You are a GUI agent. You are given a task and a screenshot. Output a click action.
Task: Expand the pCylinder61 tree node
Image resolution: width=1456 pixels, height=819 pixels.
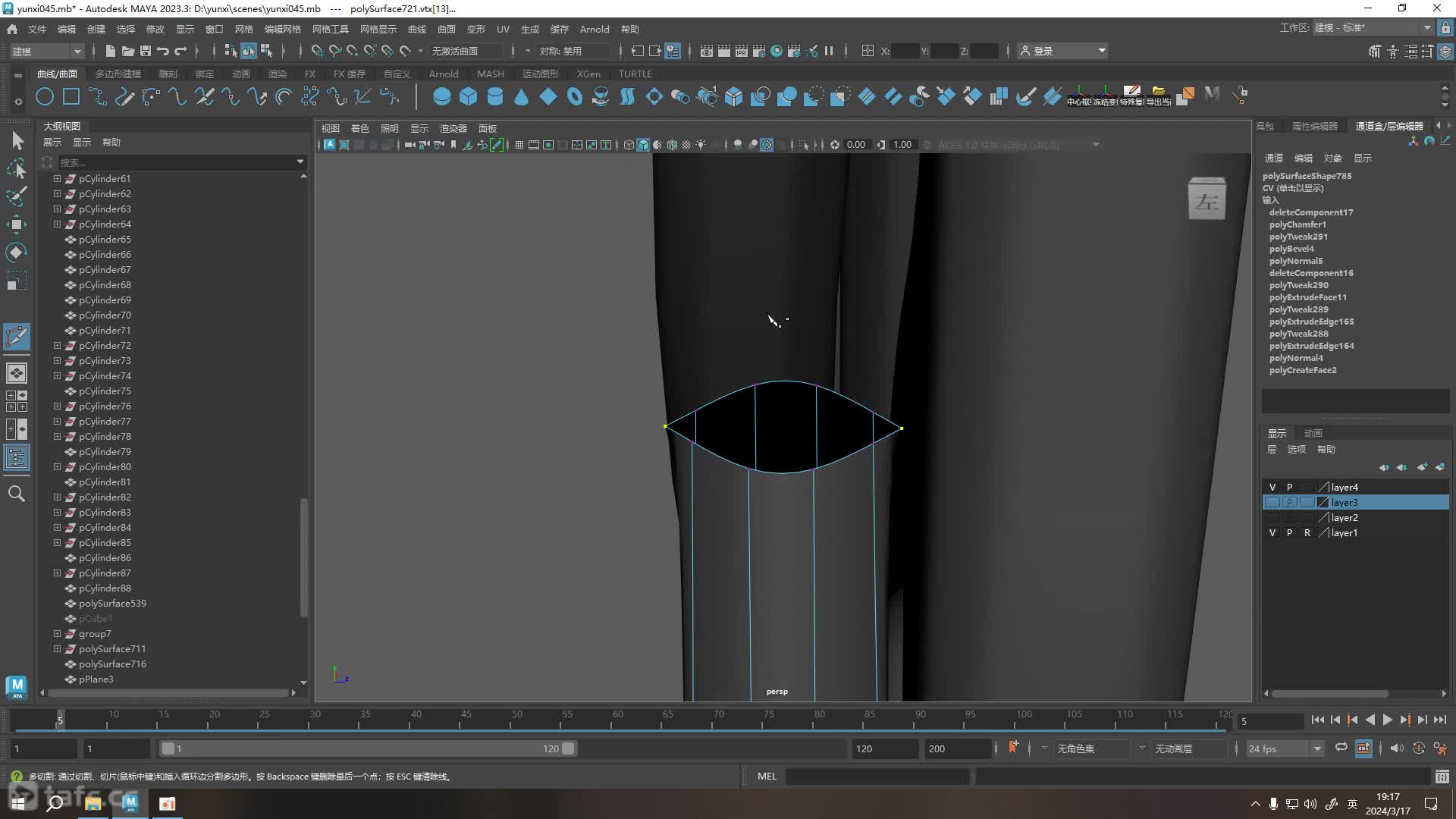(57, 178)
